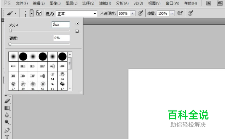Open the 选择(S) menu
The height and width of the screenshot is (139, 225).
(88, 3)
